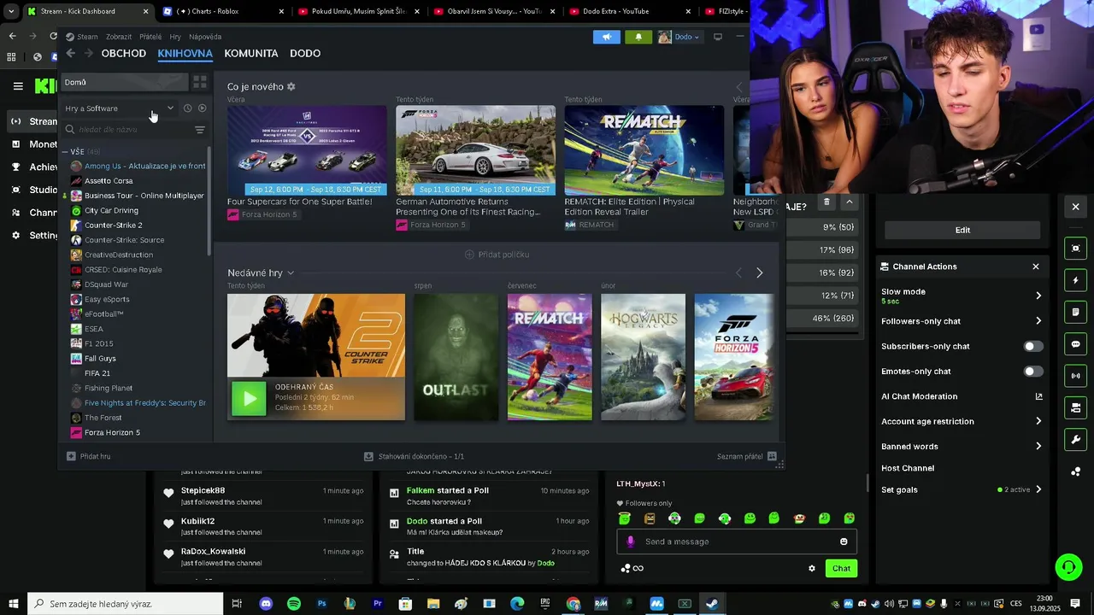Click the Host Channel option
Screen dimensions: 1094x615
tap(908, 469)
